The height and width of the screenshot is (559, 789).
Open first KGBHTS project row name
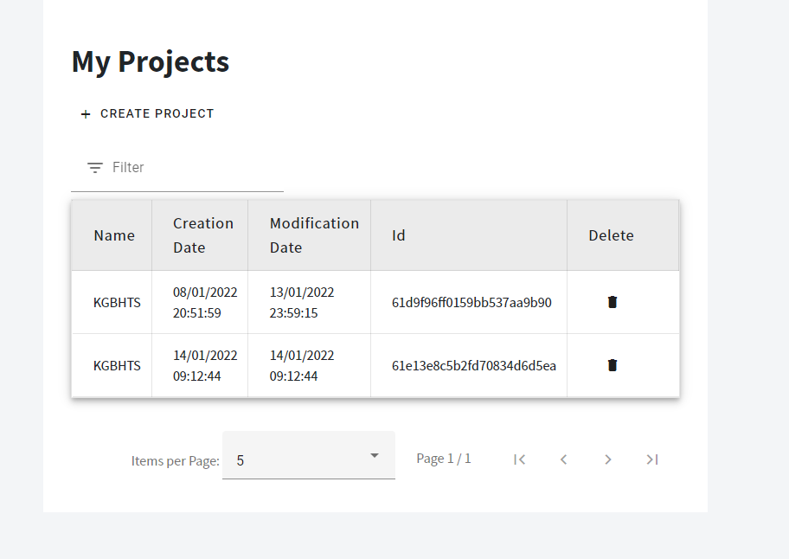[117, 302]
